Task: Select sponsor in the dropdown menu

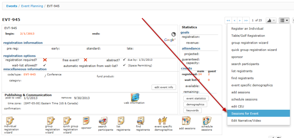Action: pyautogui.click(x=258, y=57)
